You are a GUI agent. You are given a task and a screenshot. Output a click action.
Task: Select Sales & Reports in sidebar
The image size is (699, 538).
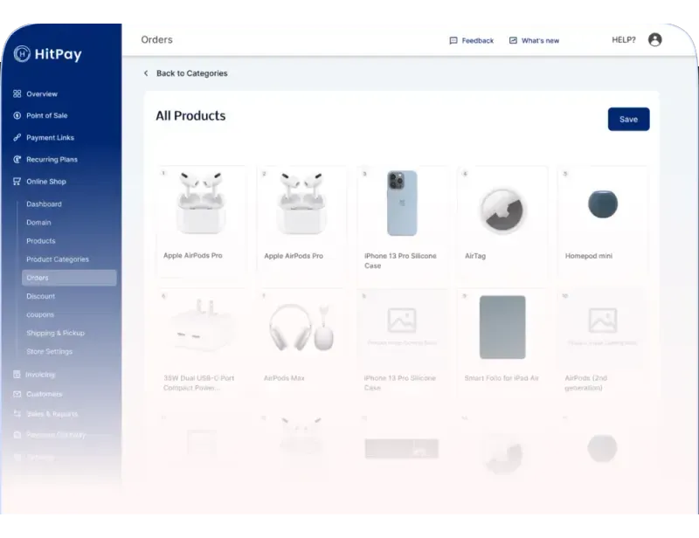(52, 414)
